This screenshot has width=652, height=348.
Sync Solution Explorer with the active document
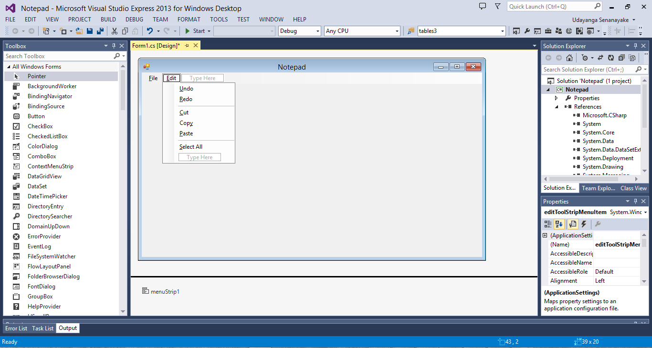[x=600, y=57]
